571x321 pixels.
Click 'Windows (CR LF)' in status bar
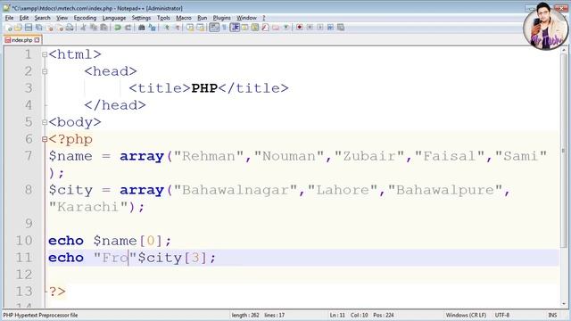(466, 315)
